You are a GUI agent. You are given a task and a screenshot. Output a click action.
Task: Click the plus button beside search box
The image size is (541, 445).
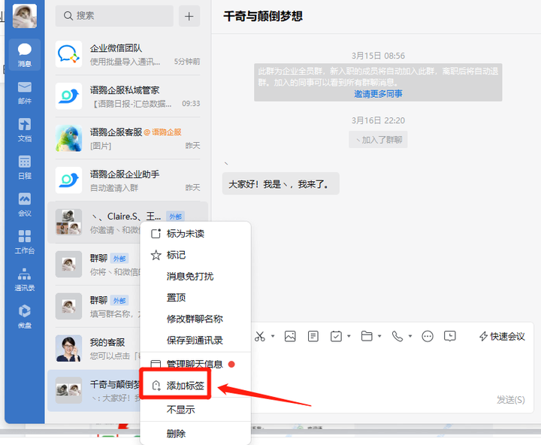(189, 16)
